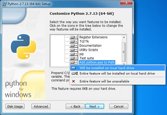Select the Utility Scripts tree row
This screenshot has height=115, width=167.
point(89,50)
